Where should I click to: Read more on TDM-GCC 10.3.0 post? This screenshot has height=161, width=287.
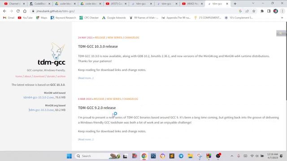pyautogui.click(x=86, y=78)
